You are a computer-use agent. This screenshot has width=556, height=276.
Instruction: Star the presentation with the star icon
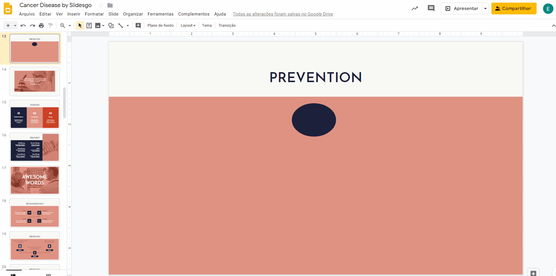click(101, 5)
